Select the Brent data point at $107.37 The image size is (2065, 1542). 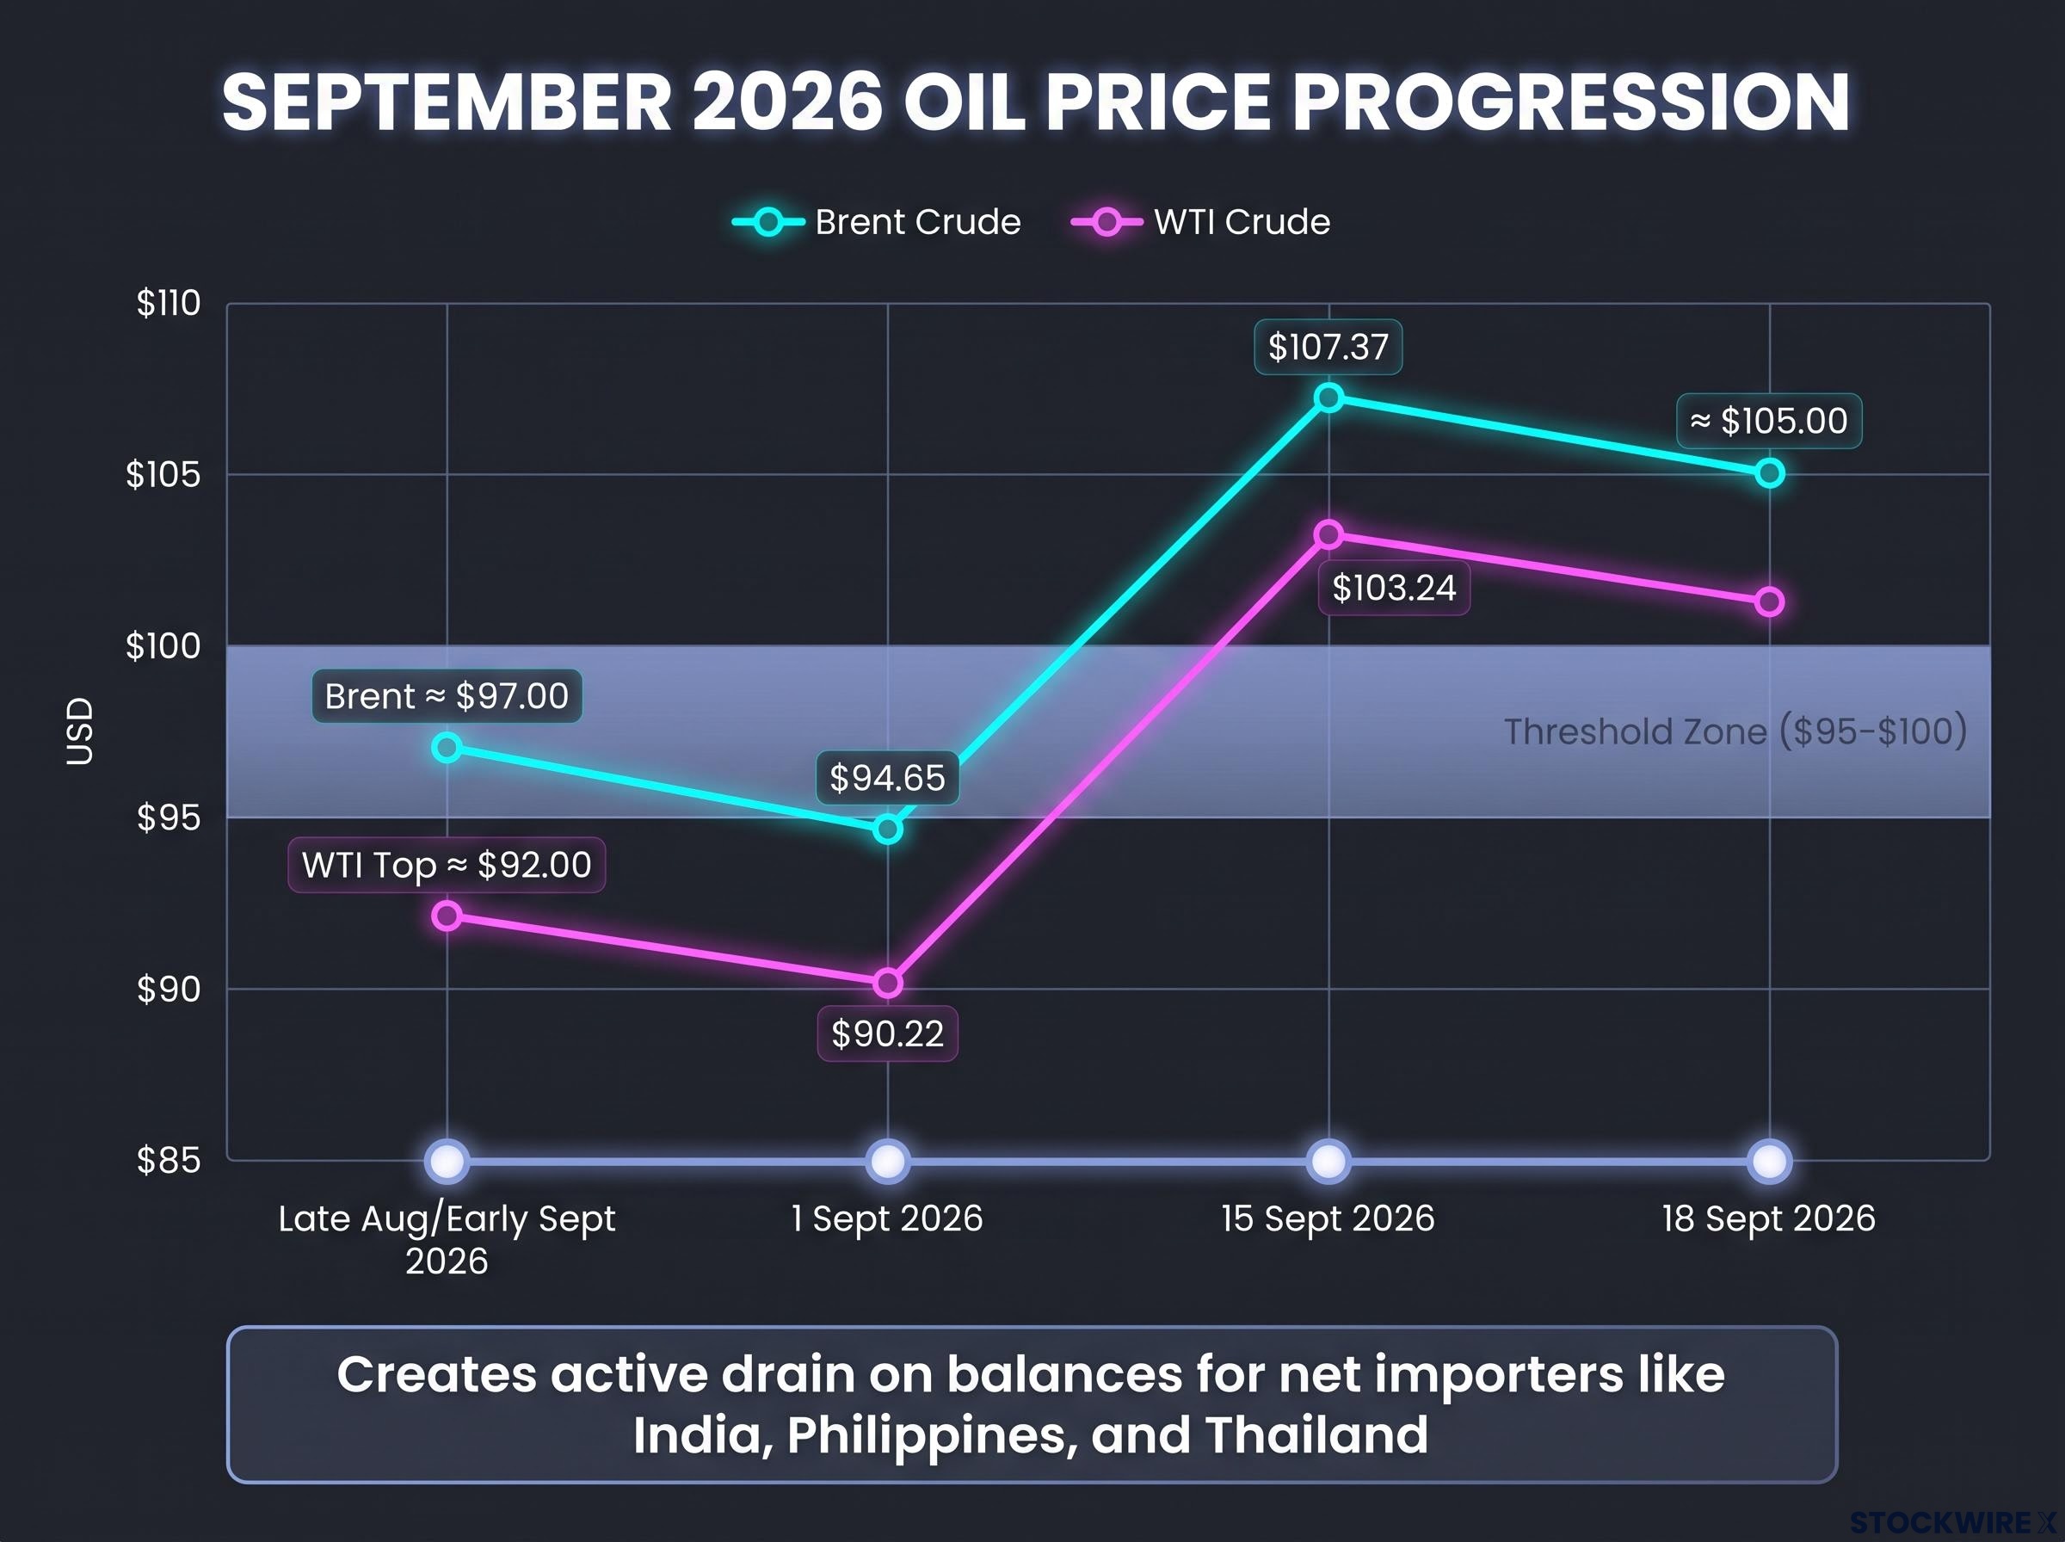[1328, 398]
